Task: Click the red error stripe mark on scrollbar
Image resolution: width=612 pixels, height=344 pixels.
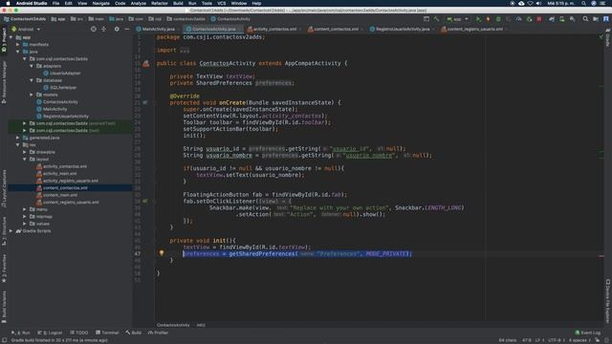Action: [601, 256]
